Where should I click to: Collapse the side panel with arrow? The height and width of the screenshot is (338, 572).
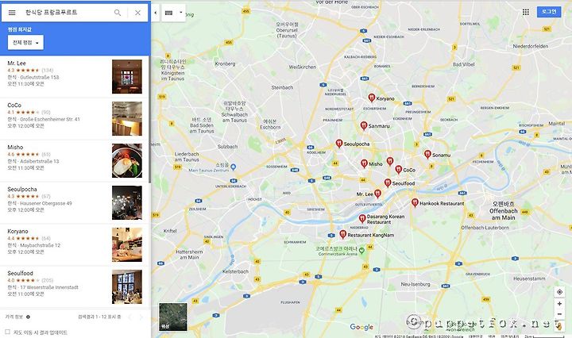156,13
